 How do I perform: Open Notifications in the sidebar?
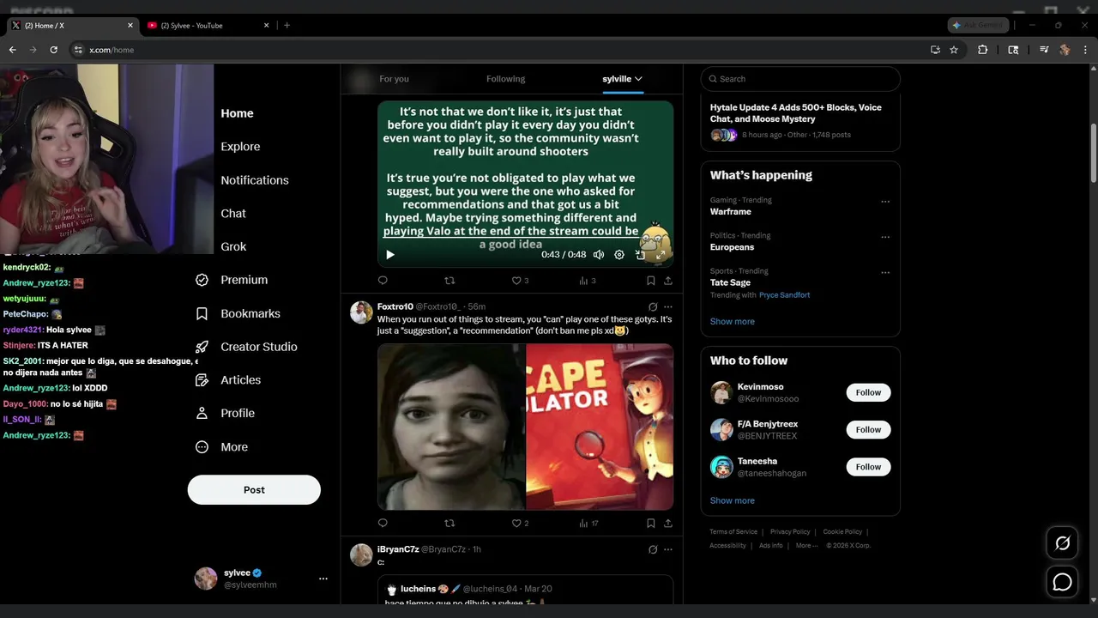(255, 180)
